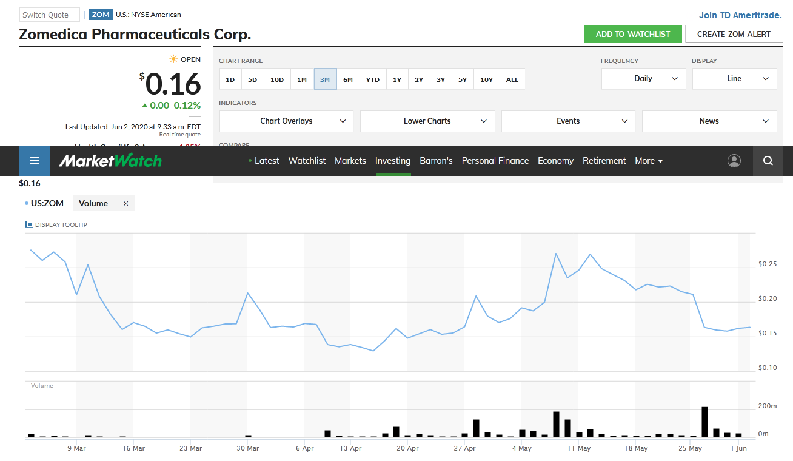The width and height of the screenshot is (793, 461).
Task: Click the Add to Watchlist button
Action: (633, 34)
